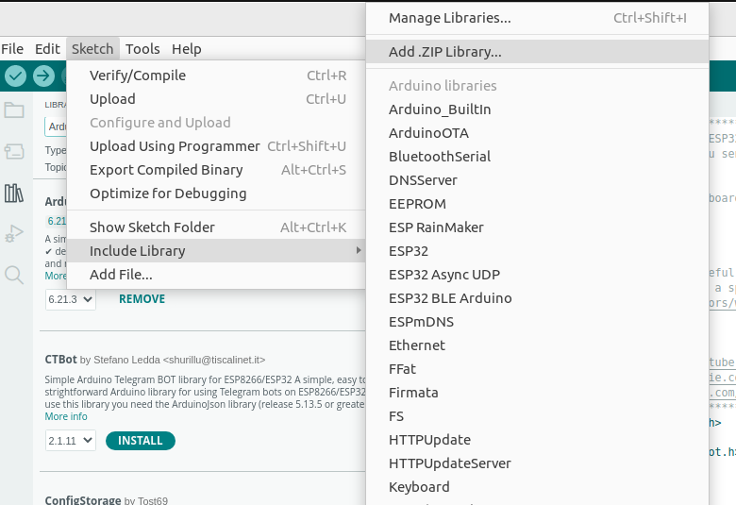Image resolution: width=736 pixels, height=505 pixels.
Task: Choose Export Compiled Binary
Action: click(x=216, y=170)
